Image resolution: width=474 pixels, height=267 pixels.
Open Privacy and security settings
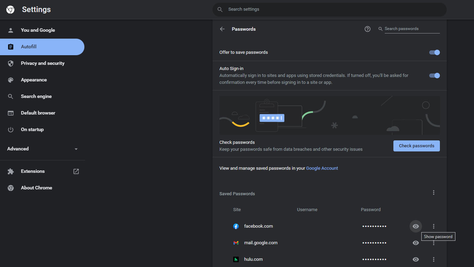pyautogui.click(x=42, y=63)
